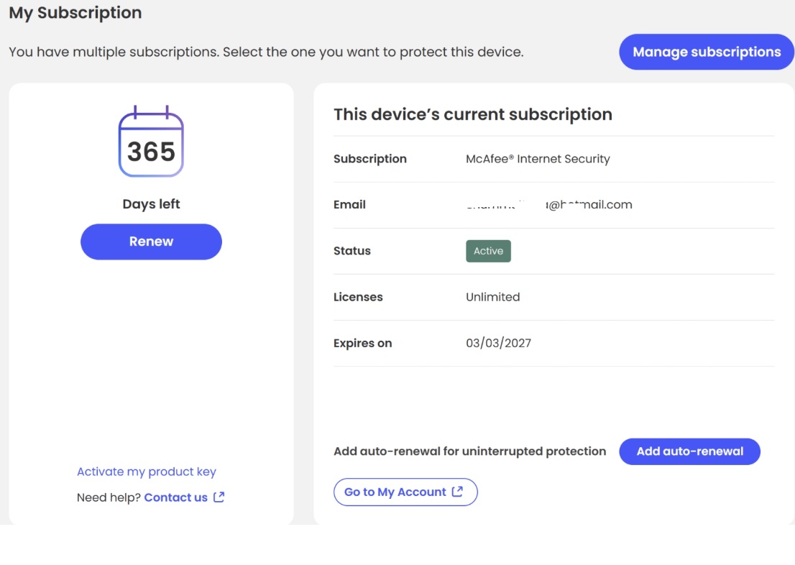
Task: Click the Expires on row label
Action: pyautogui.click(x=362, y=343)
